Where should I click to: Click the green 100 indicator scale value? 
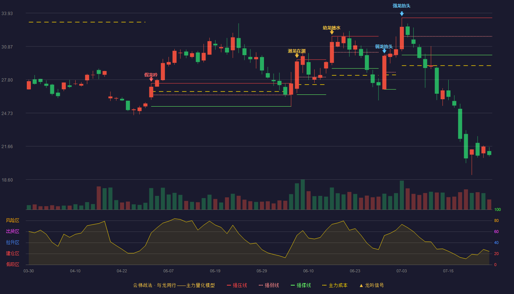[497, 209]
